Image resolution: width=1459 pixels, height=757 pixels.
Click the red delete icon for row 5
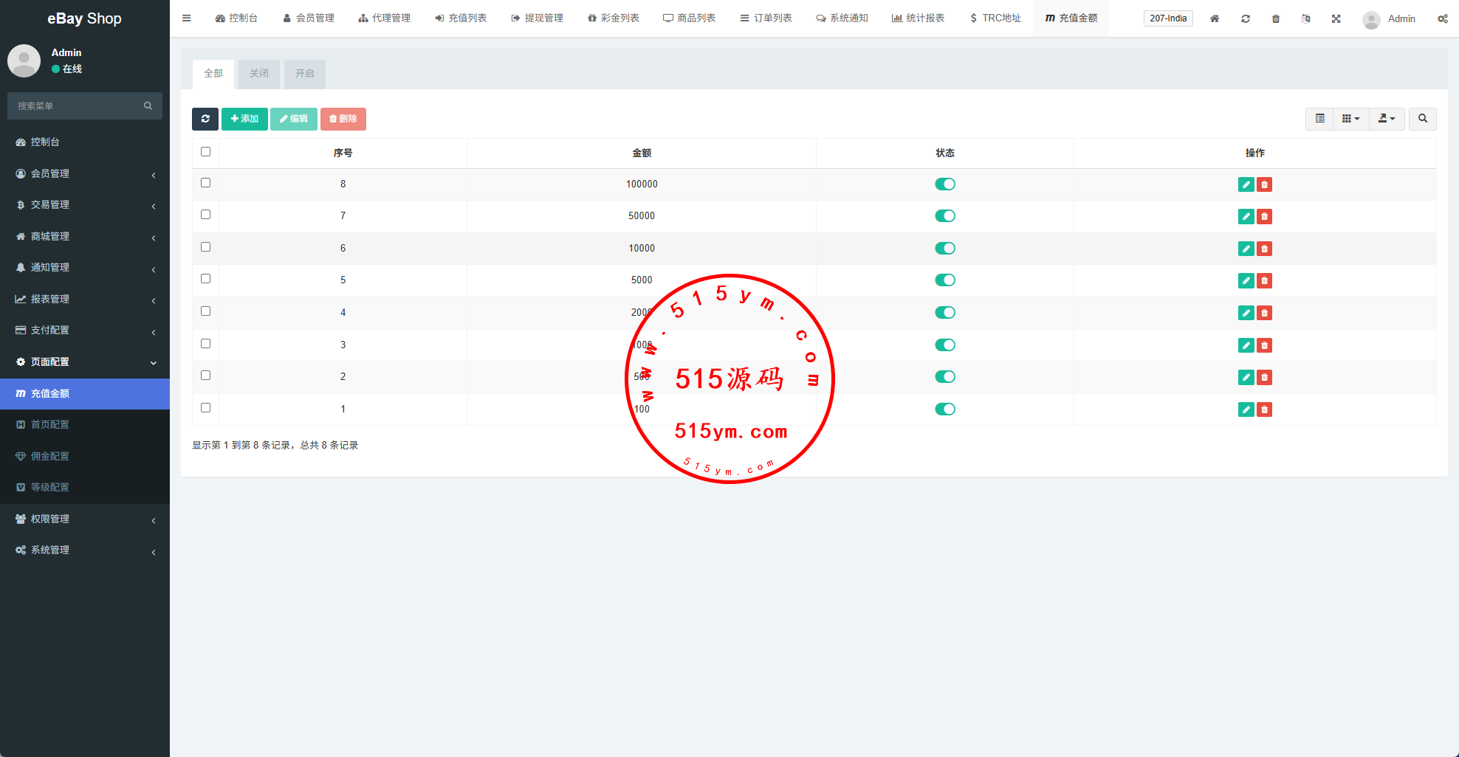(1264, 280)
